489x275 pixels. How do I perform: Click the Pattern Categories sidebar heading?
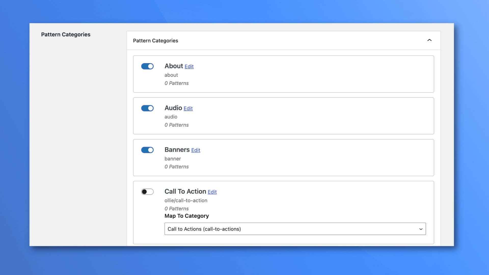click(x=66, y=34)
